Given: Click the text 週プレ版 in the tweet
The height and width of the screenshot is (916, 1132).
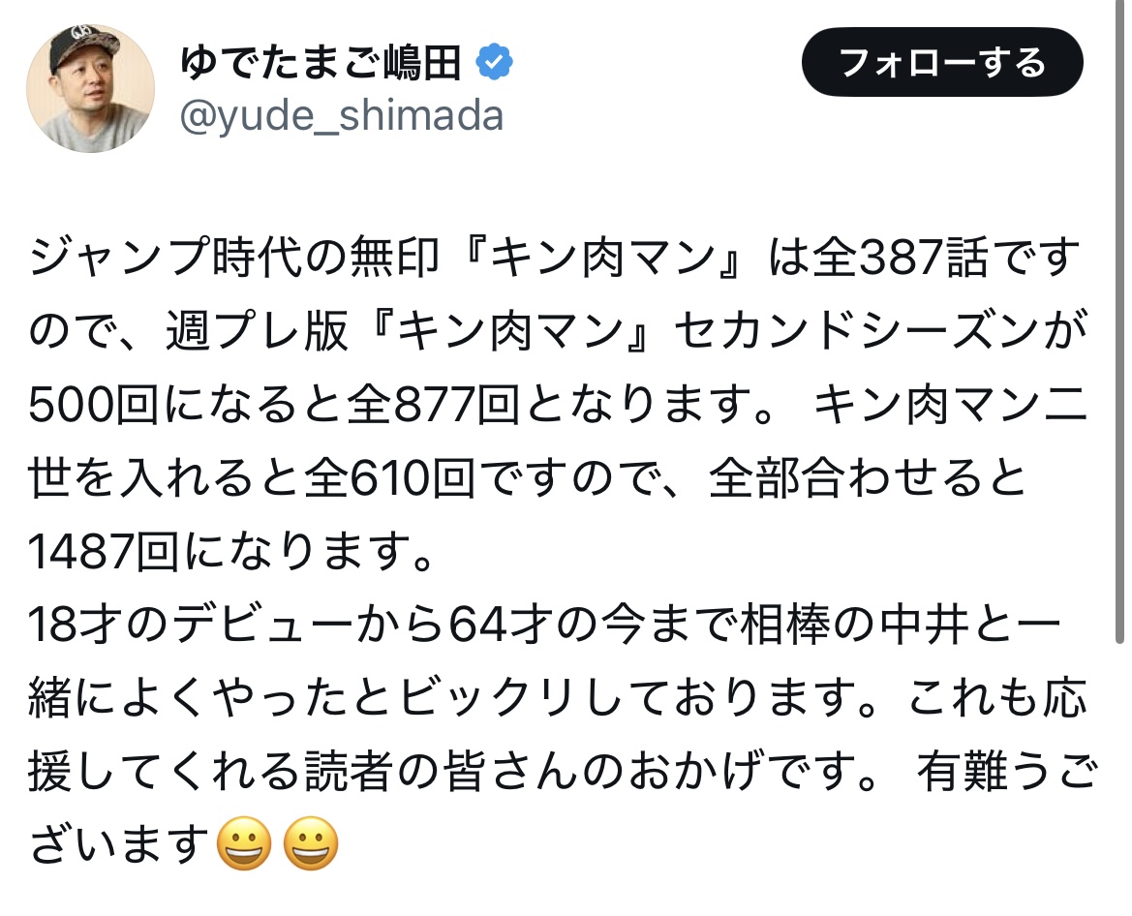Looking at the screenshot, I should [257, 330].
